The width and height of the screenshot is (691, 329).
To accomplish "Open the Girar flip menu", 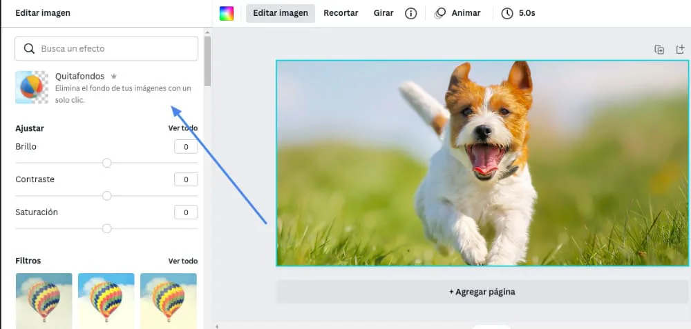I will (384, 13).
